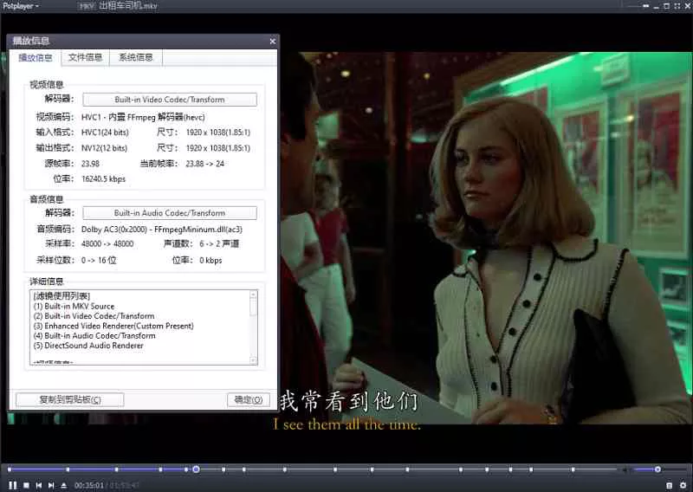Click the stop playback button
This screenshot has height=492, width=693.
pyautogui.click(x=26, y=485)
